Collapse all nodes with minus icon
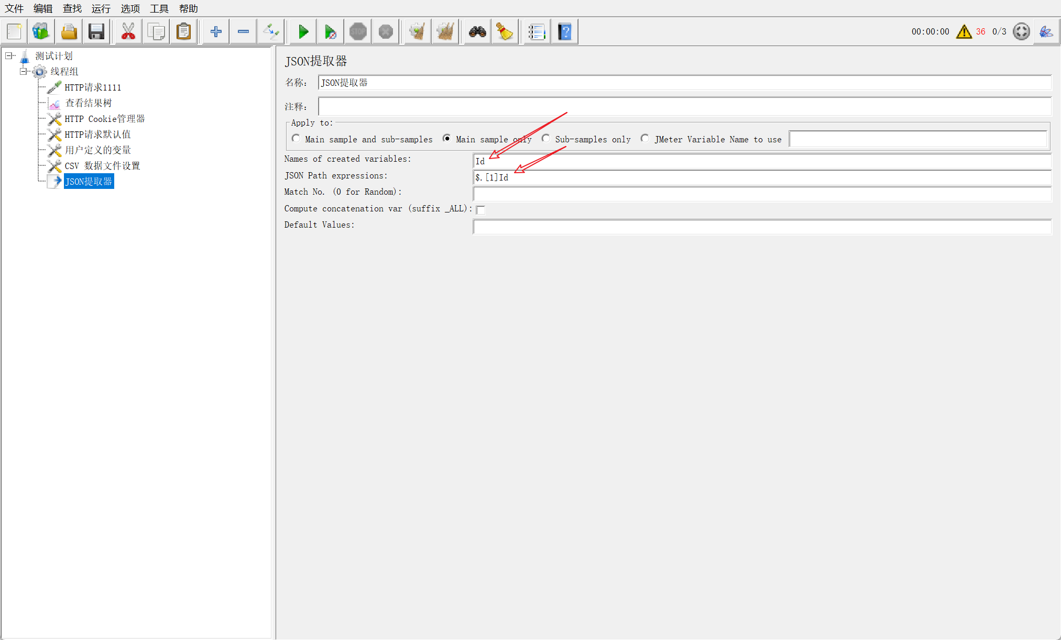1061x640 pixels. click(x=243, y=32)
